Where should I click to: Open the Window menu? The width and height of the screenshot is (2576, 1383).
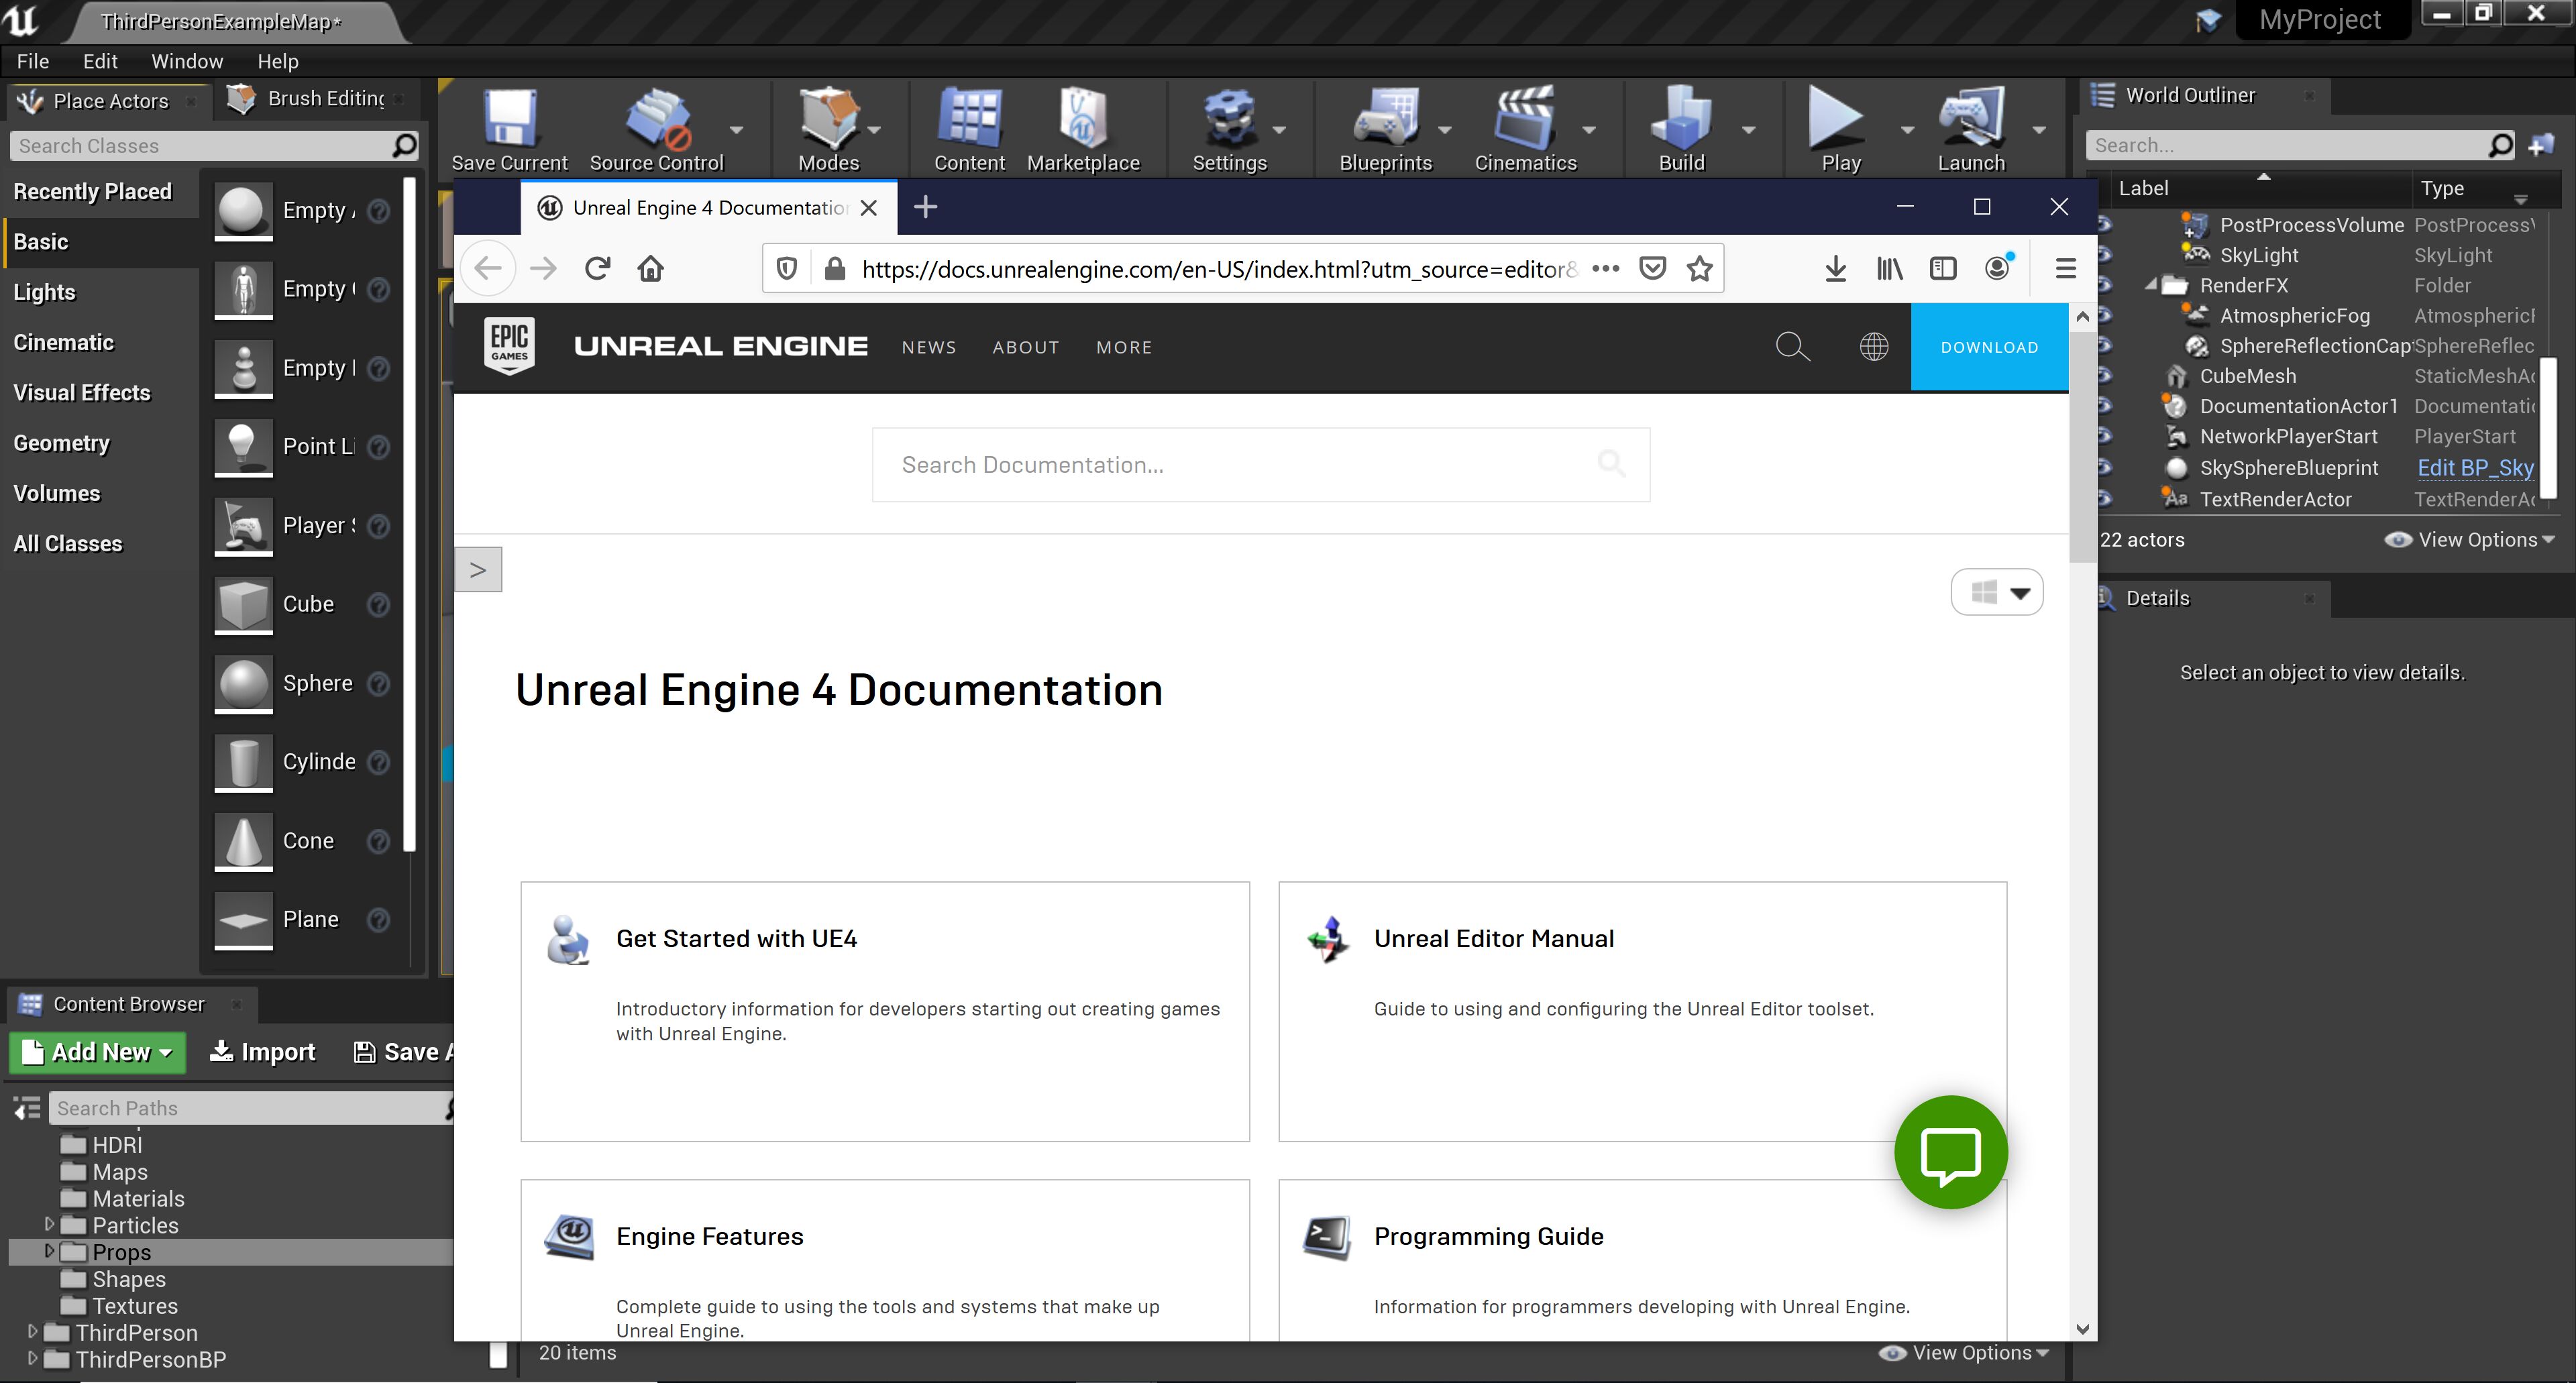point(186,61)
